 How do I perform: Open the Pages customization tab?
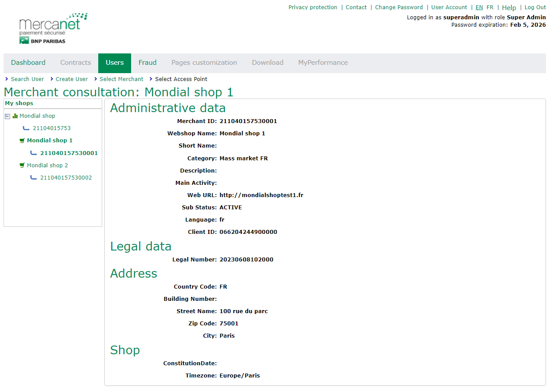click(204, 63)
